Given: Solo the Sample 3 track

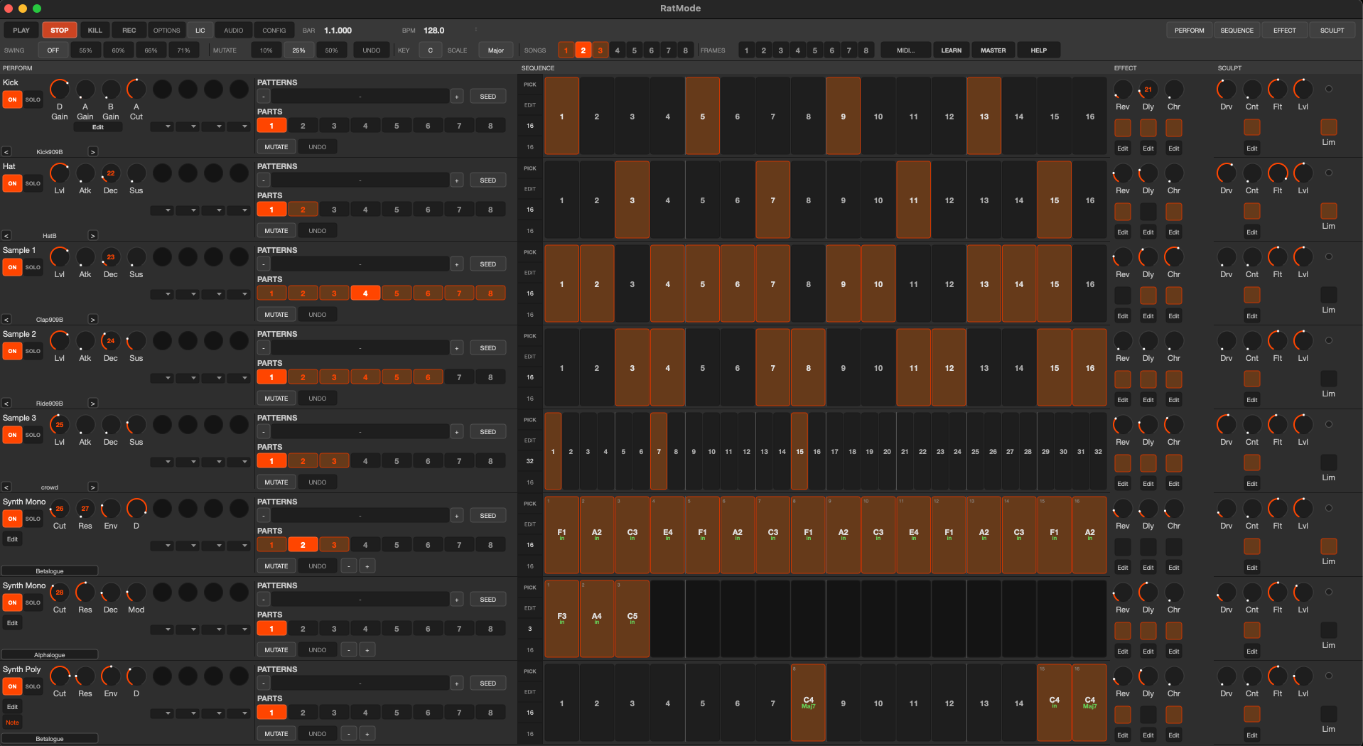Looking at the screenshot, I should pos(33,435).
